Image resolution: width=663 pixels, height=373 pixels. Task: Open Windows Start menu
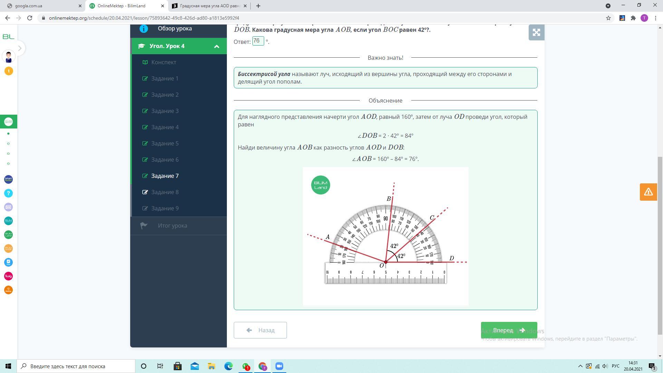(8, 366)
